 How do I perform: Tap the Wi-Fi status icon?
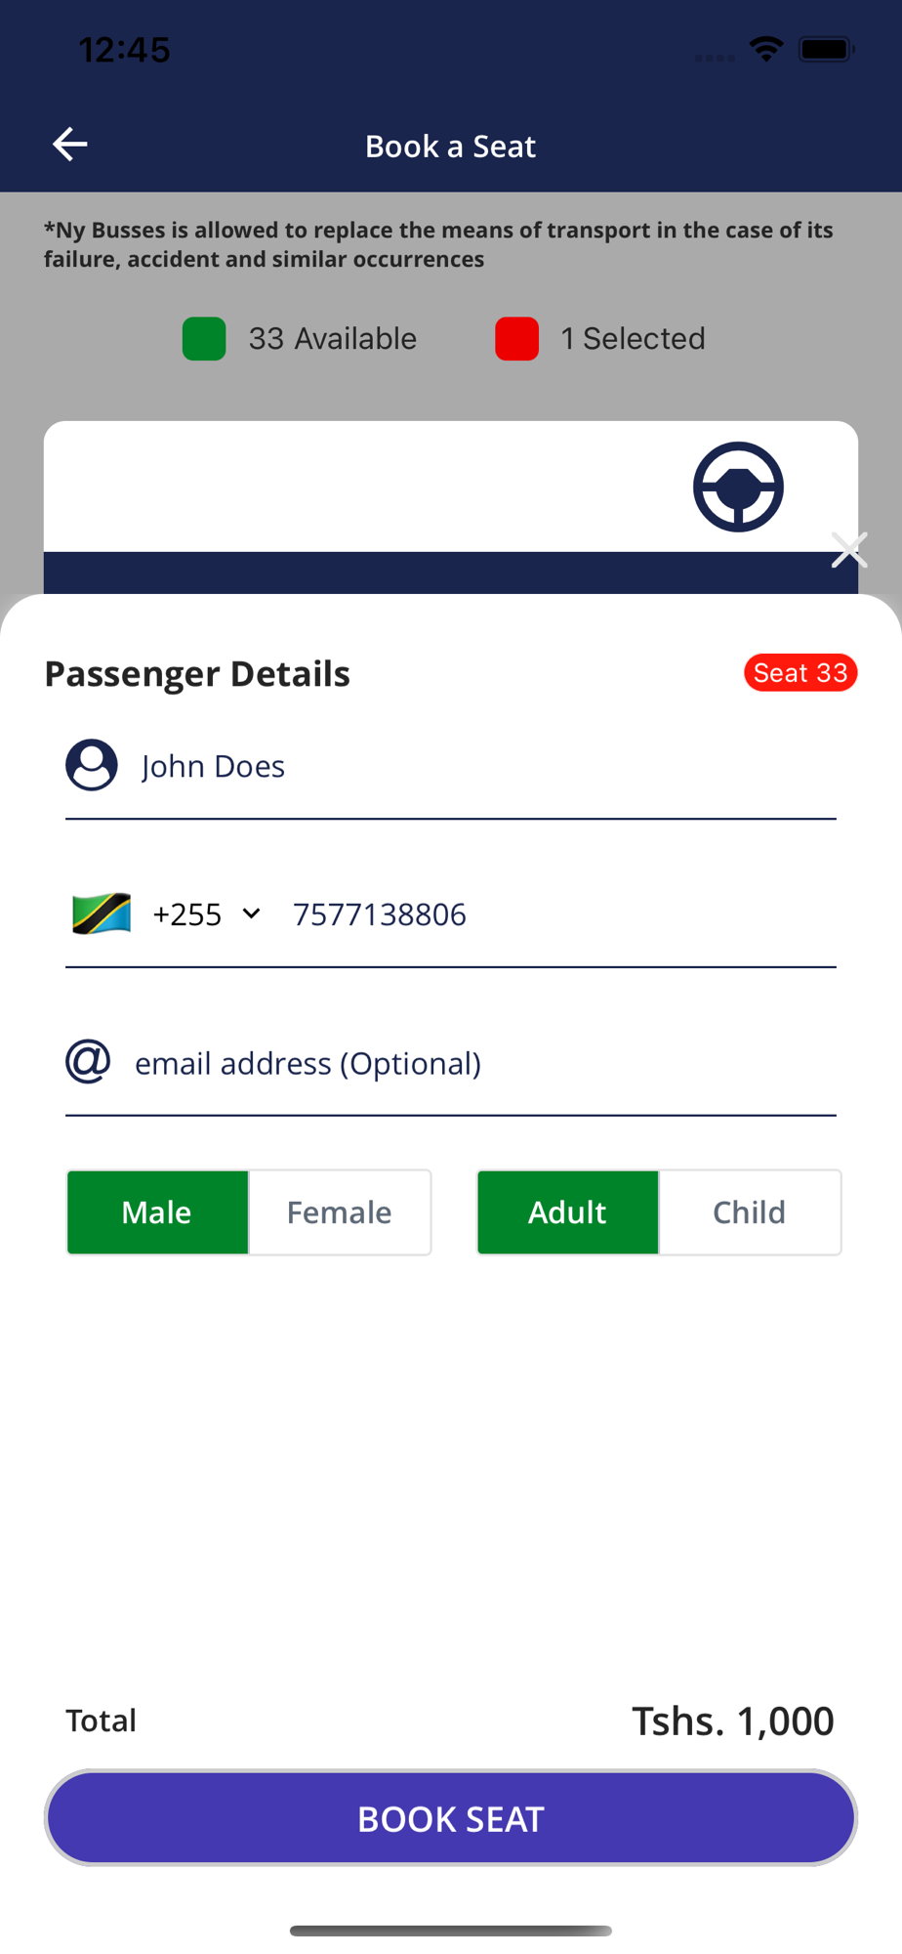pos(766,49)
